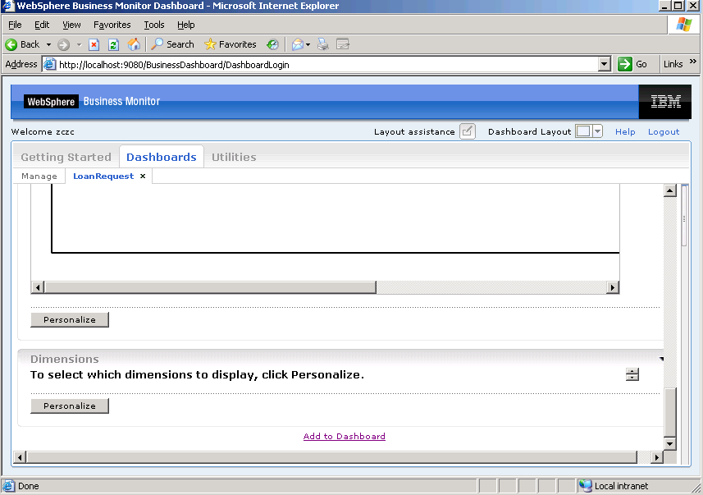Expand the Mail button dropdown arrow

[308, 44]
